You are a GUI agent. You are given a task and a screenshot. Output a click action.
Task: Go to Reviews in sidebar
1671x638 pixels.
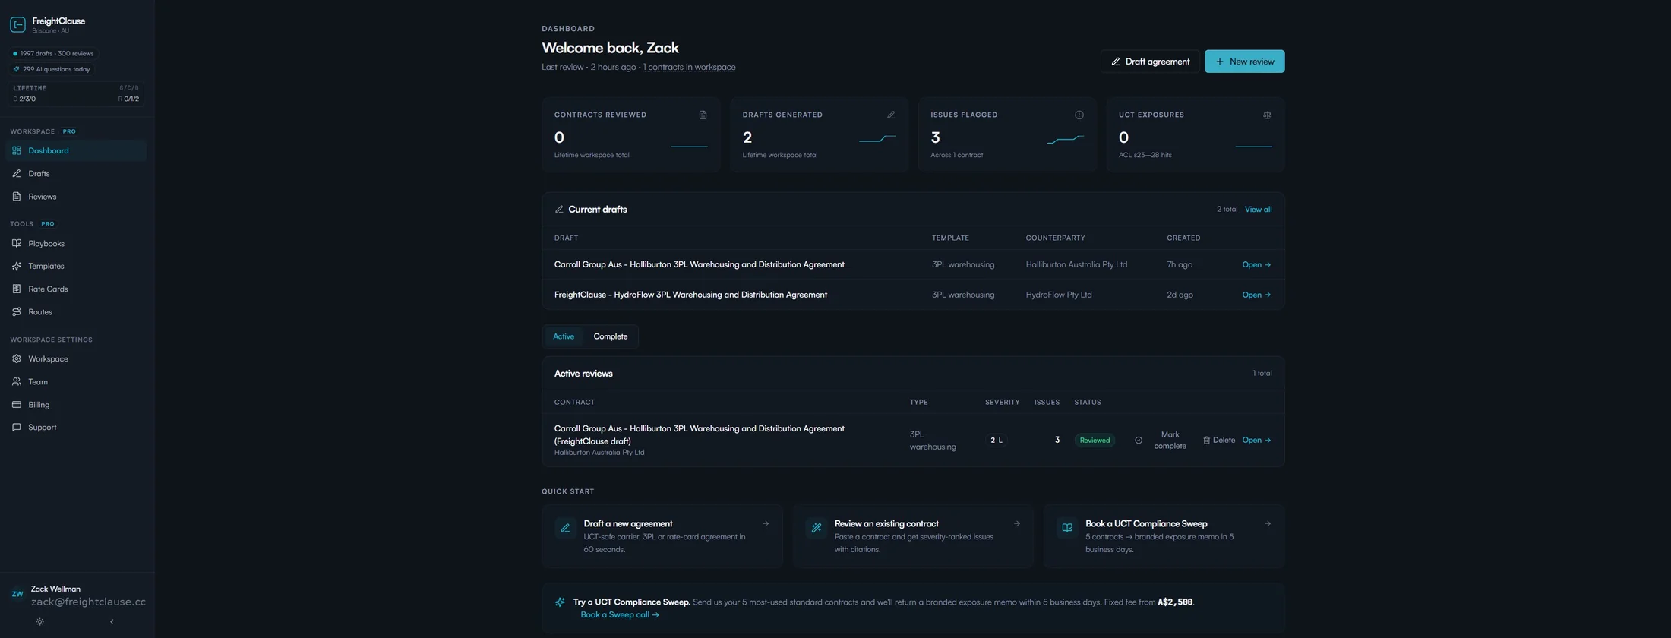(76, 196)
